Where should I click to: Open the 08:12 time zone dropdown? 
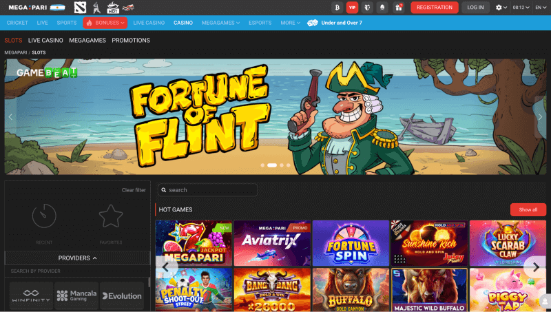click(521, 8)
